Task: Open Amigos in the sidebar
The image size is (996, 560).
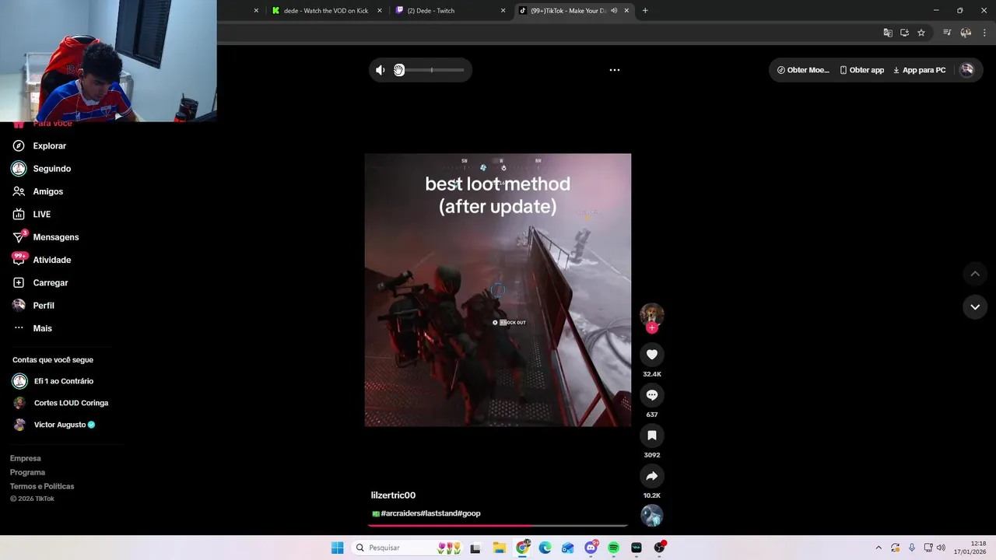Action: click(47, 191)
